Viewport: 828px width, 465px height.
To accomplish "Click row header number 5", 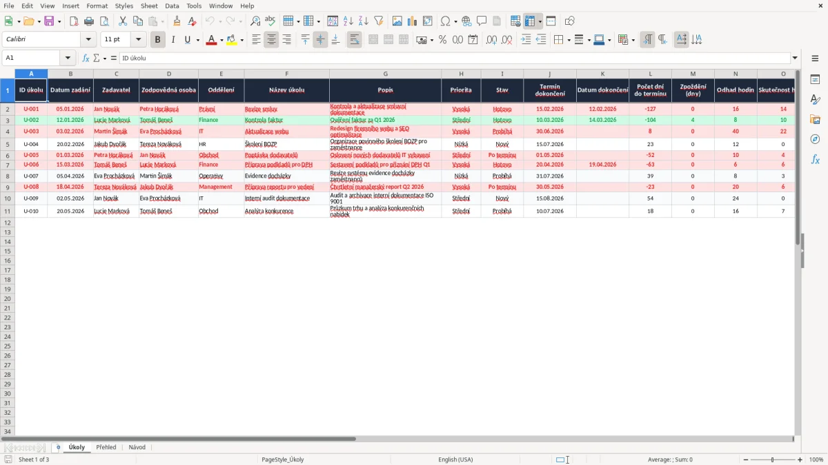I will pos(7,144).
